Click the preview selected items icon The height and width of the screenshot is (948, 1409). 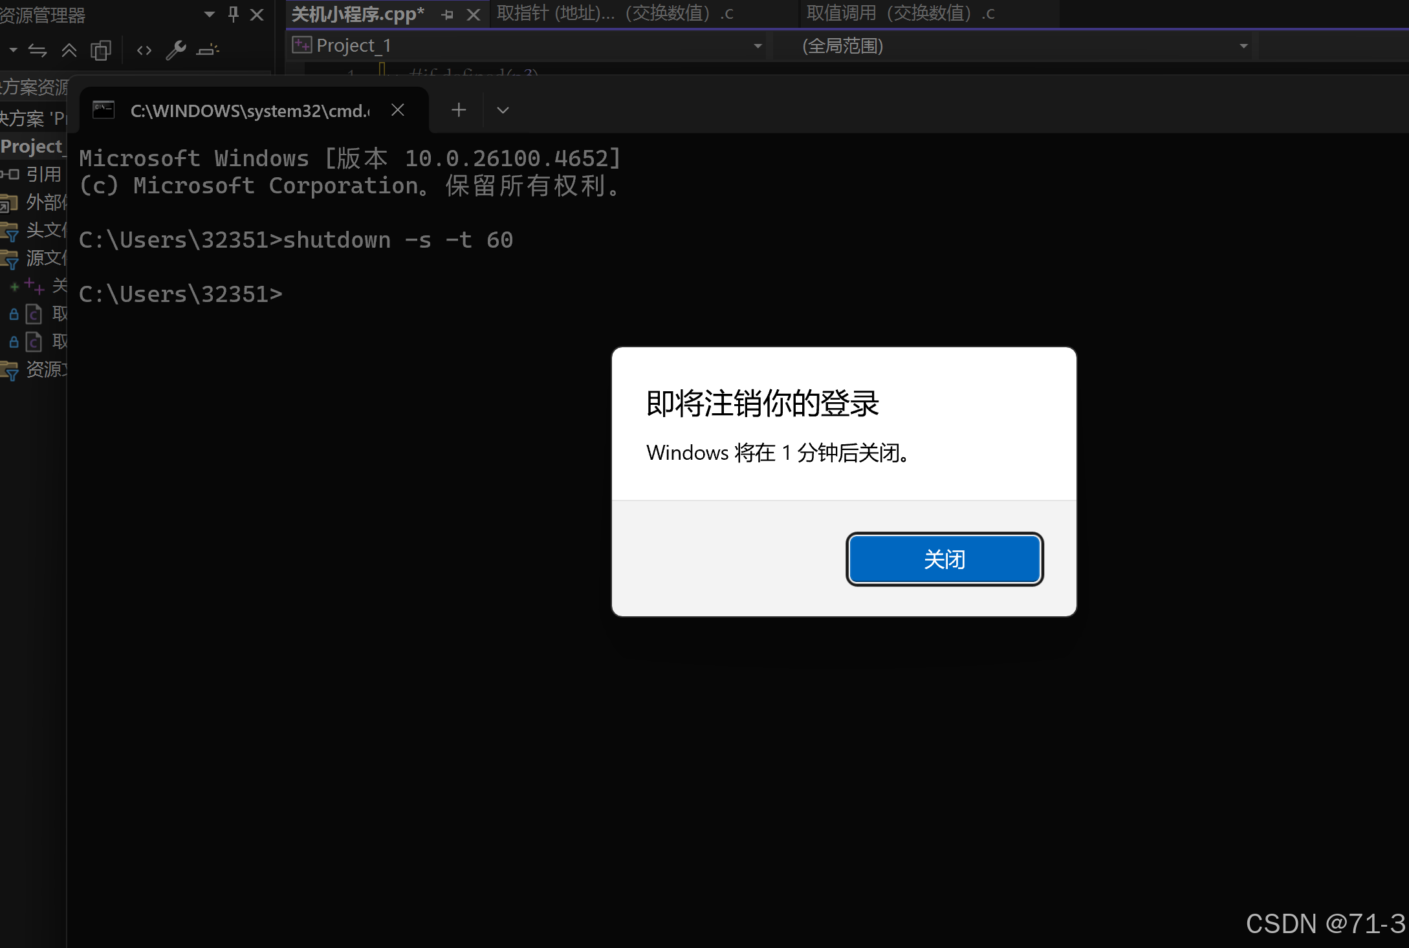[208, 50]
